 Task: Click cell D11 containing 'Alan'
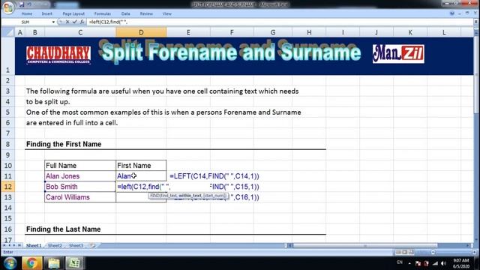(141, 176)
